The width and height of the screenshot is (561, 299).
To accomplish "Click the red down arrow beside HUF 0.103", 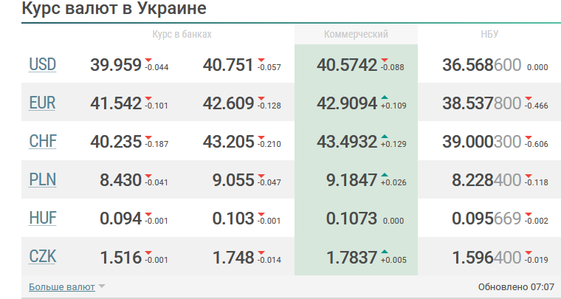I will pyautogui.click(x=260, y=213).
